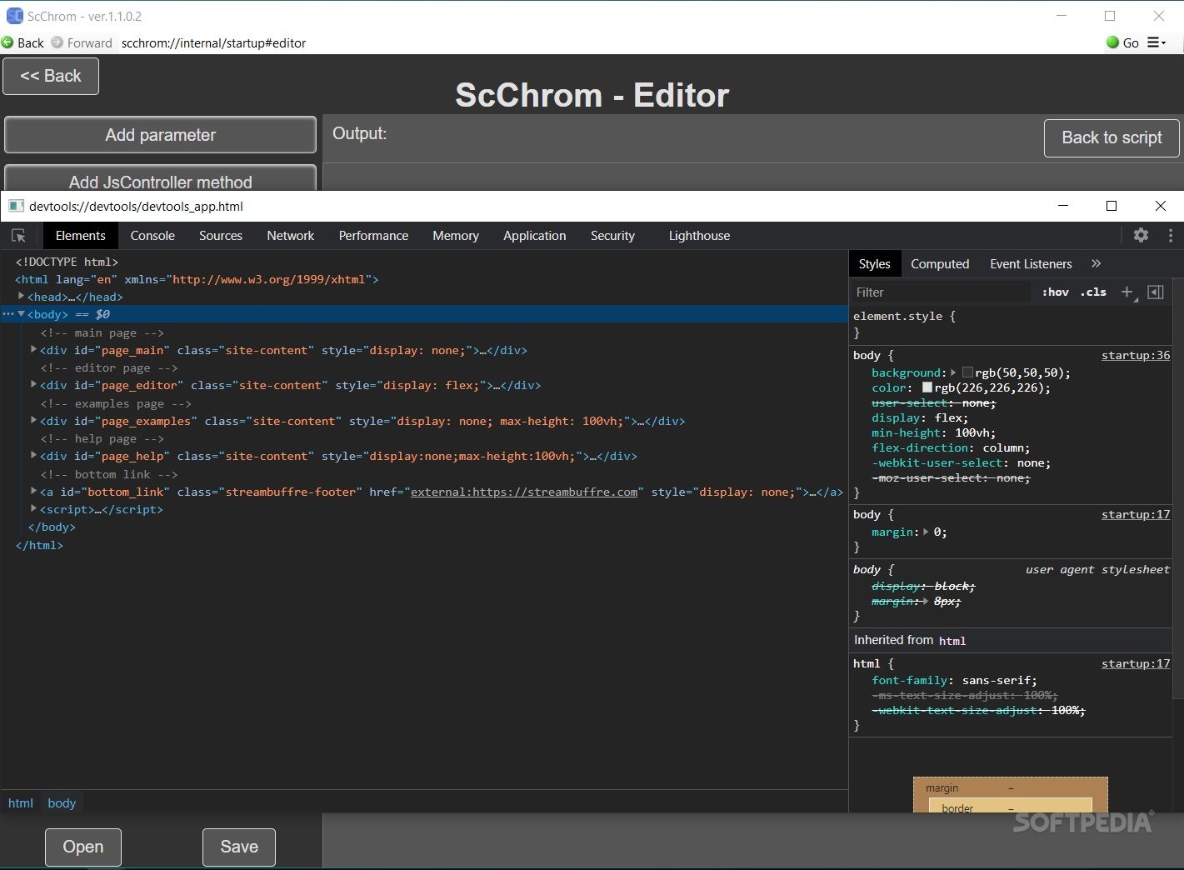1184x870 pixels.
Task: Toggle .cls element classes panel
Action: (x=1093, y=292)
